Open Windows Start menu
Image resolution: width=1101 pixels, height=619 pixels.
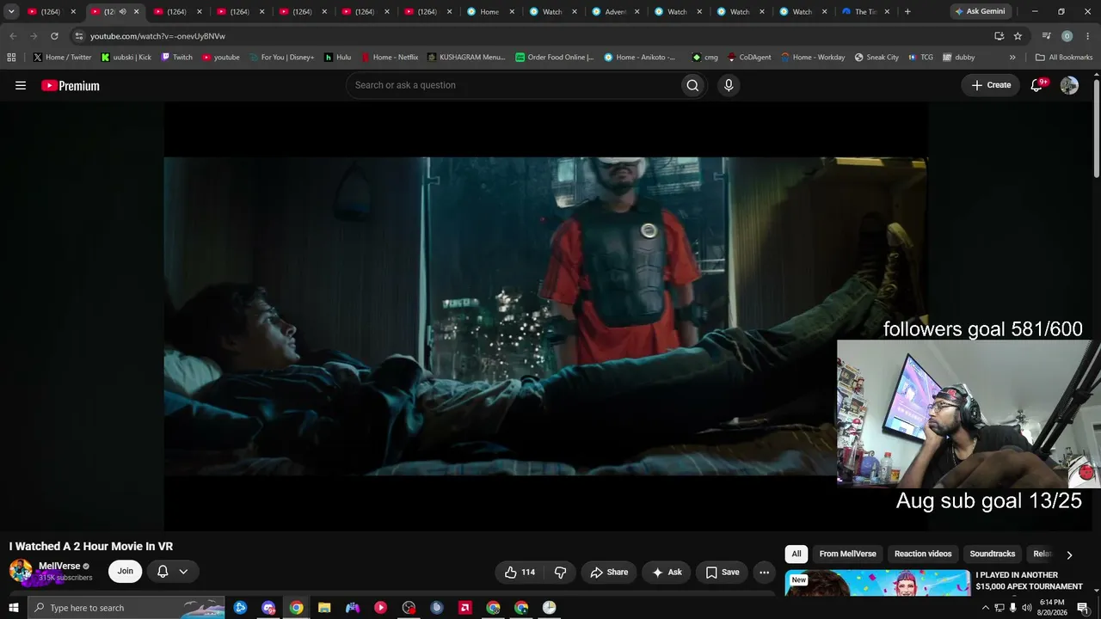[x=13, y=608]
